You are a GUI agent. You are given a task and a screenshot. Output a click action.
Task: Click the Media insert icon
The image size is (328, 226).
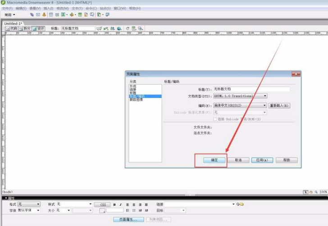pos(72,15)
